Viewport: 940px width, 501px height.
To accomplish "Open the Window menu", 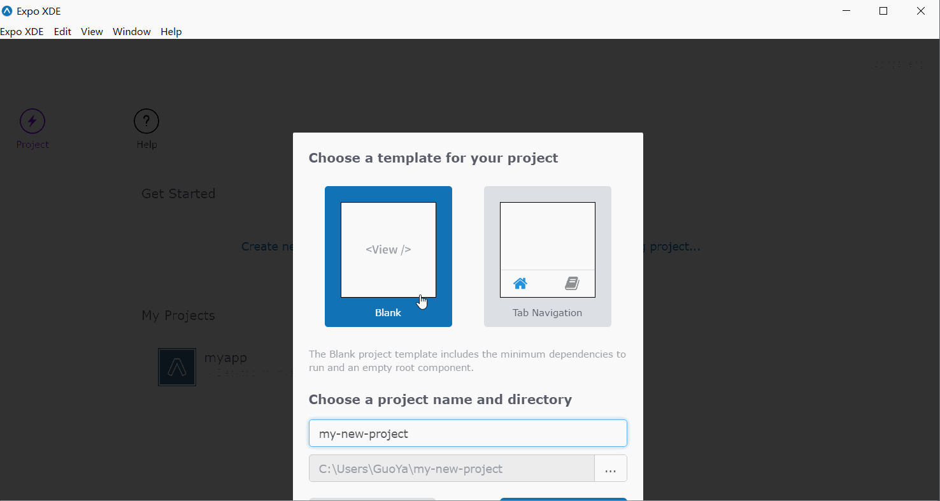I will pyautogui.click(x=132, y=31).
